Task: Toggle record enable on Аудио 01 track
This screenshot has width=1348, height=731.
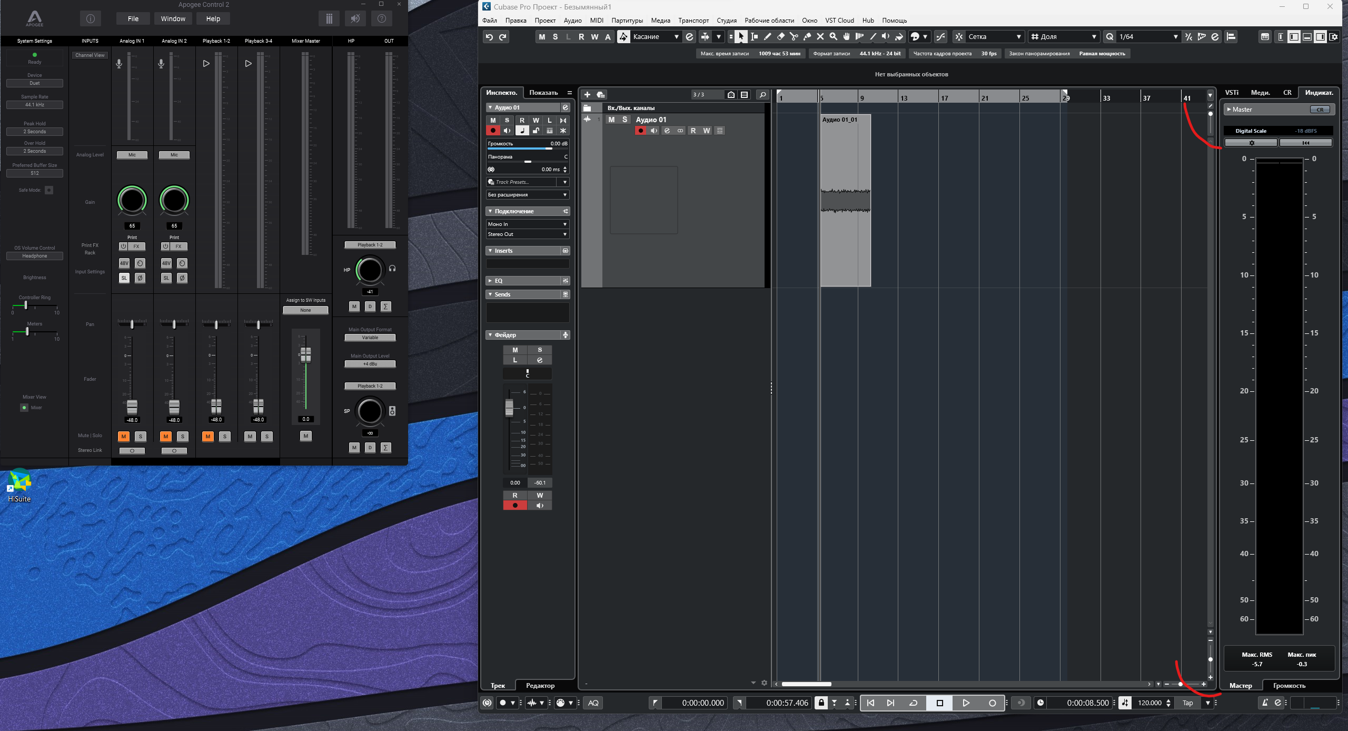Action: point(640,131)
